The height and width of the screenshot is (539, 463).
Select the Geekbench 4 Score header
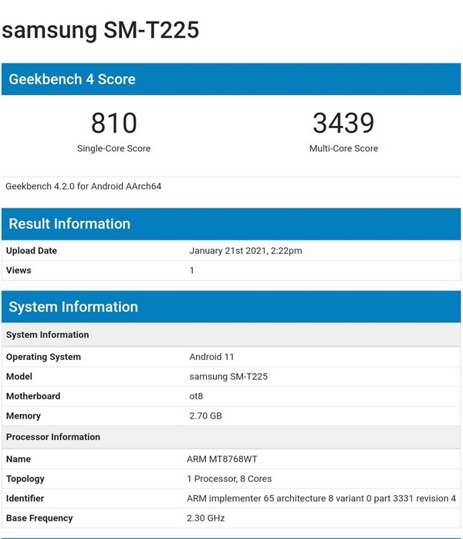tap(231, 79)
